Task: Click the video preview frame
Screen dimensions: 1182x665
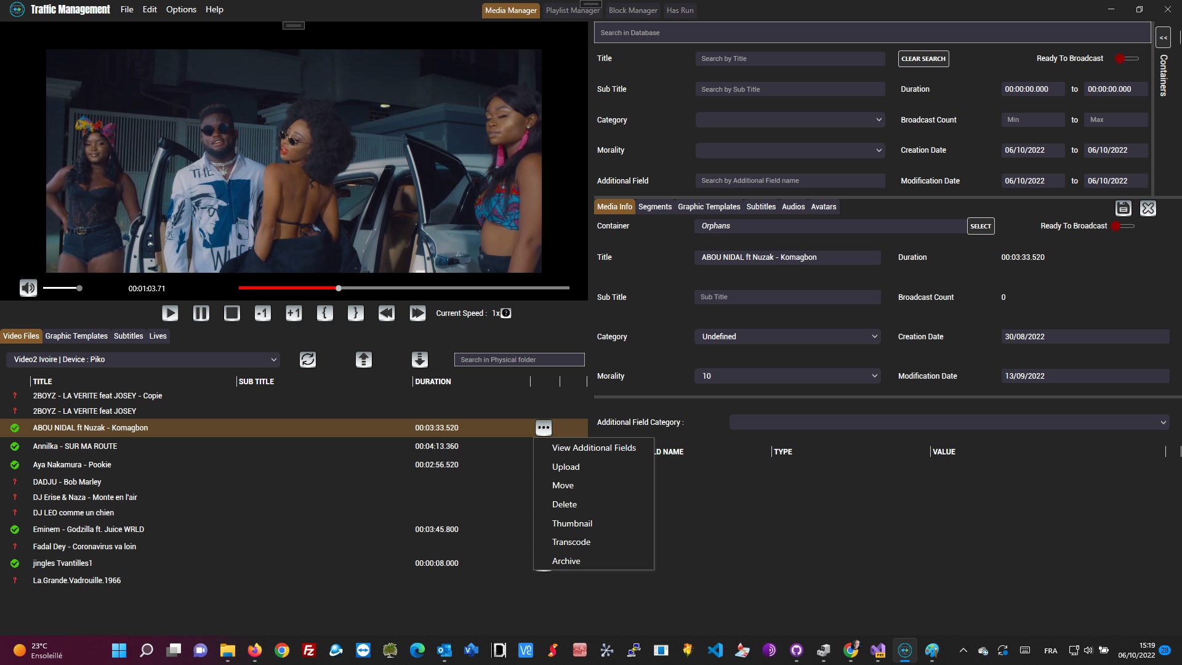Action: (294, 161)
